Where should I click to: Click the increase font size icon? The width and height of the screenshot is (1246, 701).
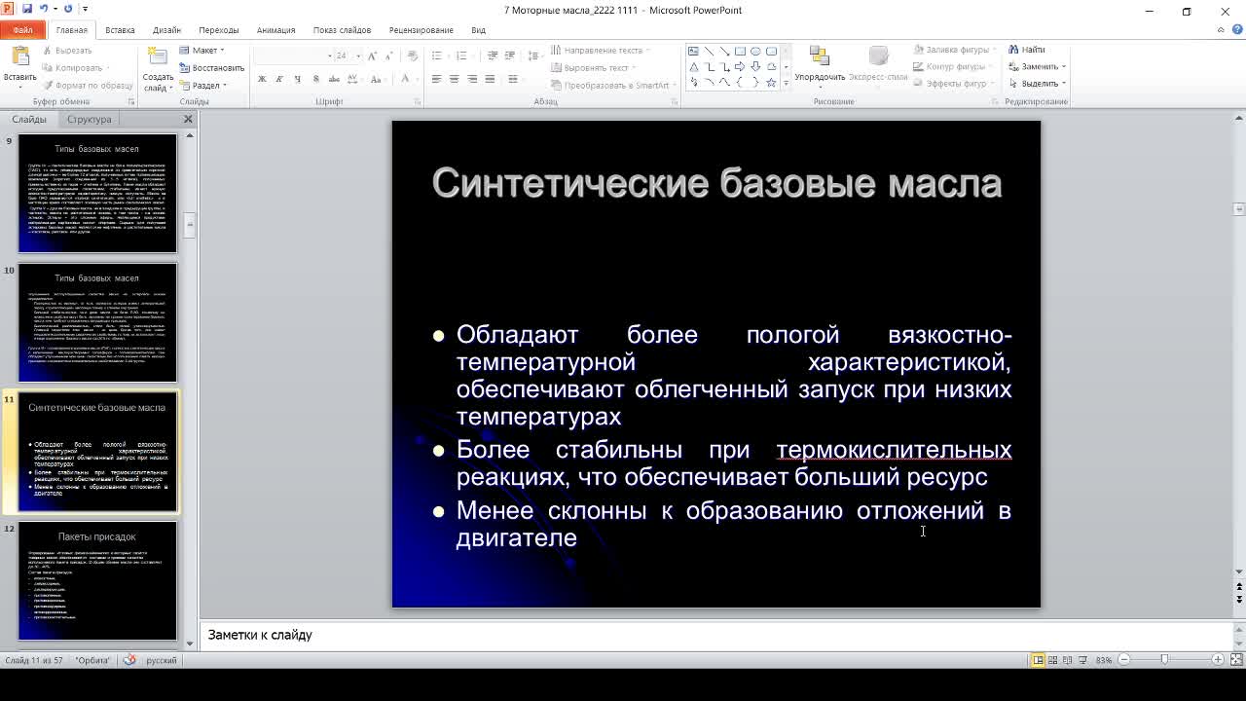pos(375,55)
